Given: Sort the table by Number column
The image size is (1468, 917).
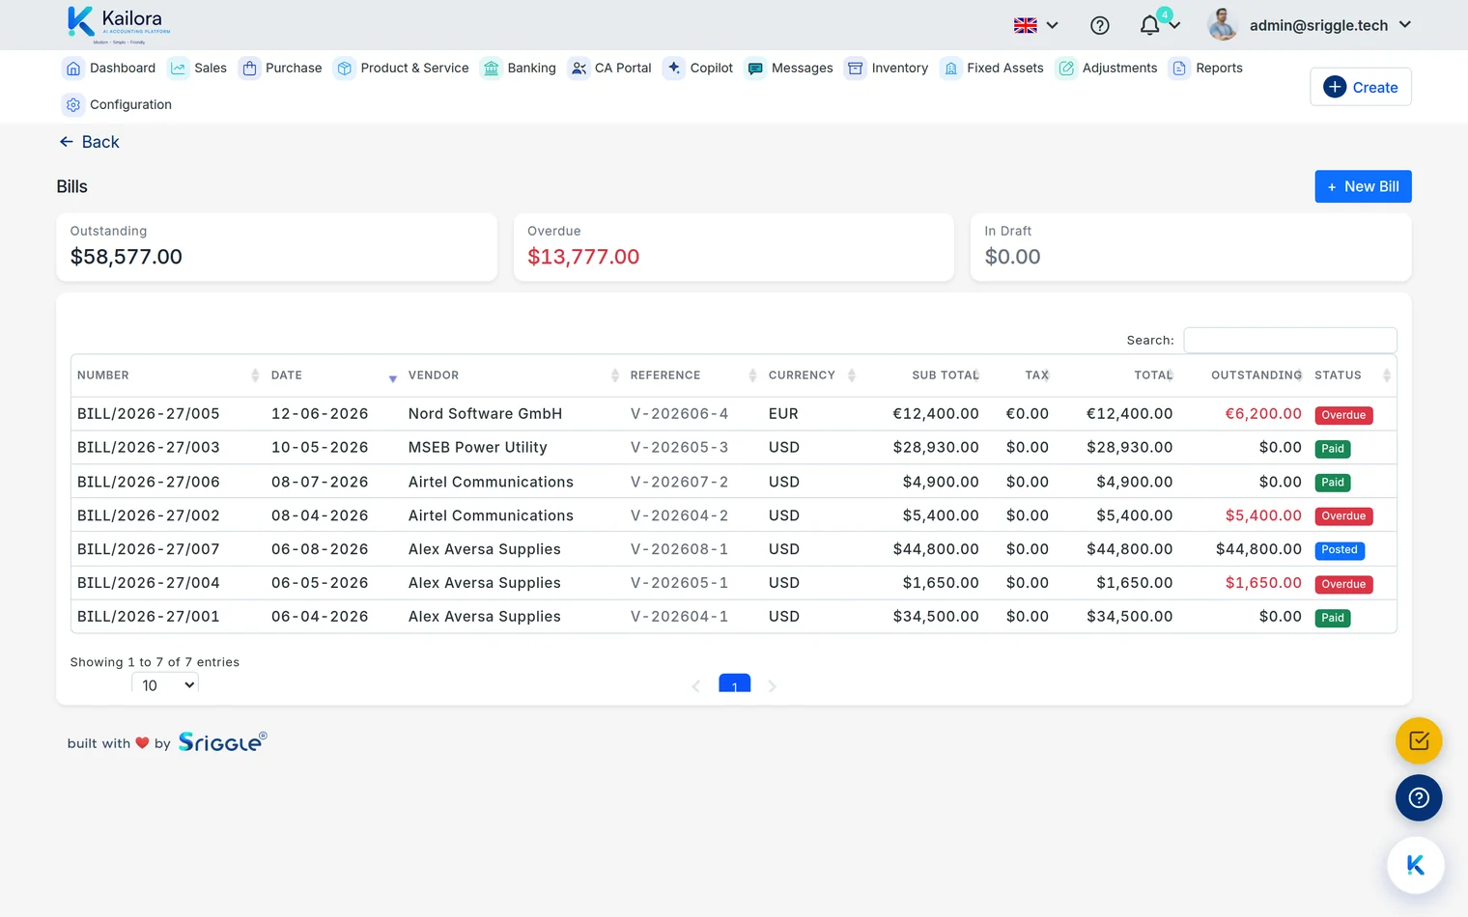Looking at the screenshot, I should (x=168, y=375).
